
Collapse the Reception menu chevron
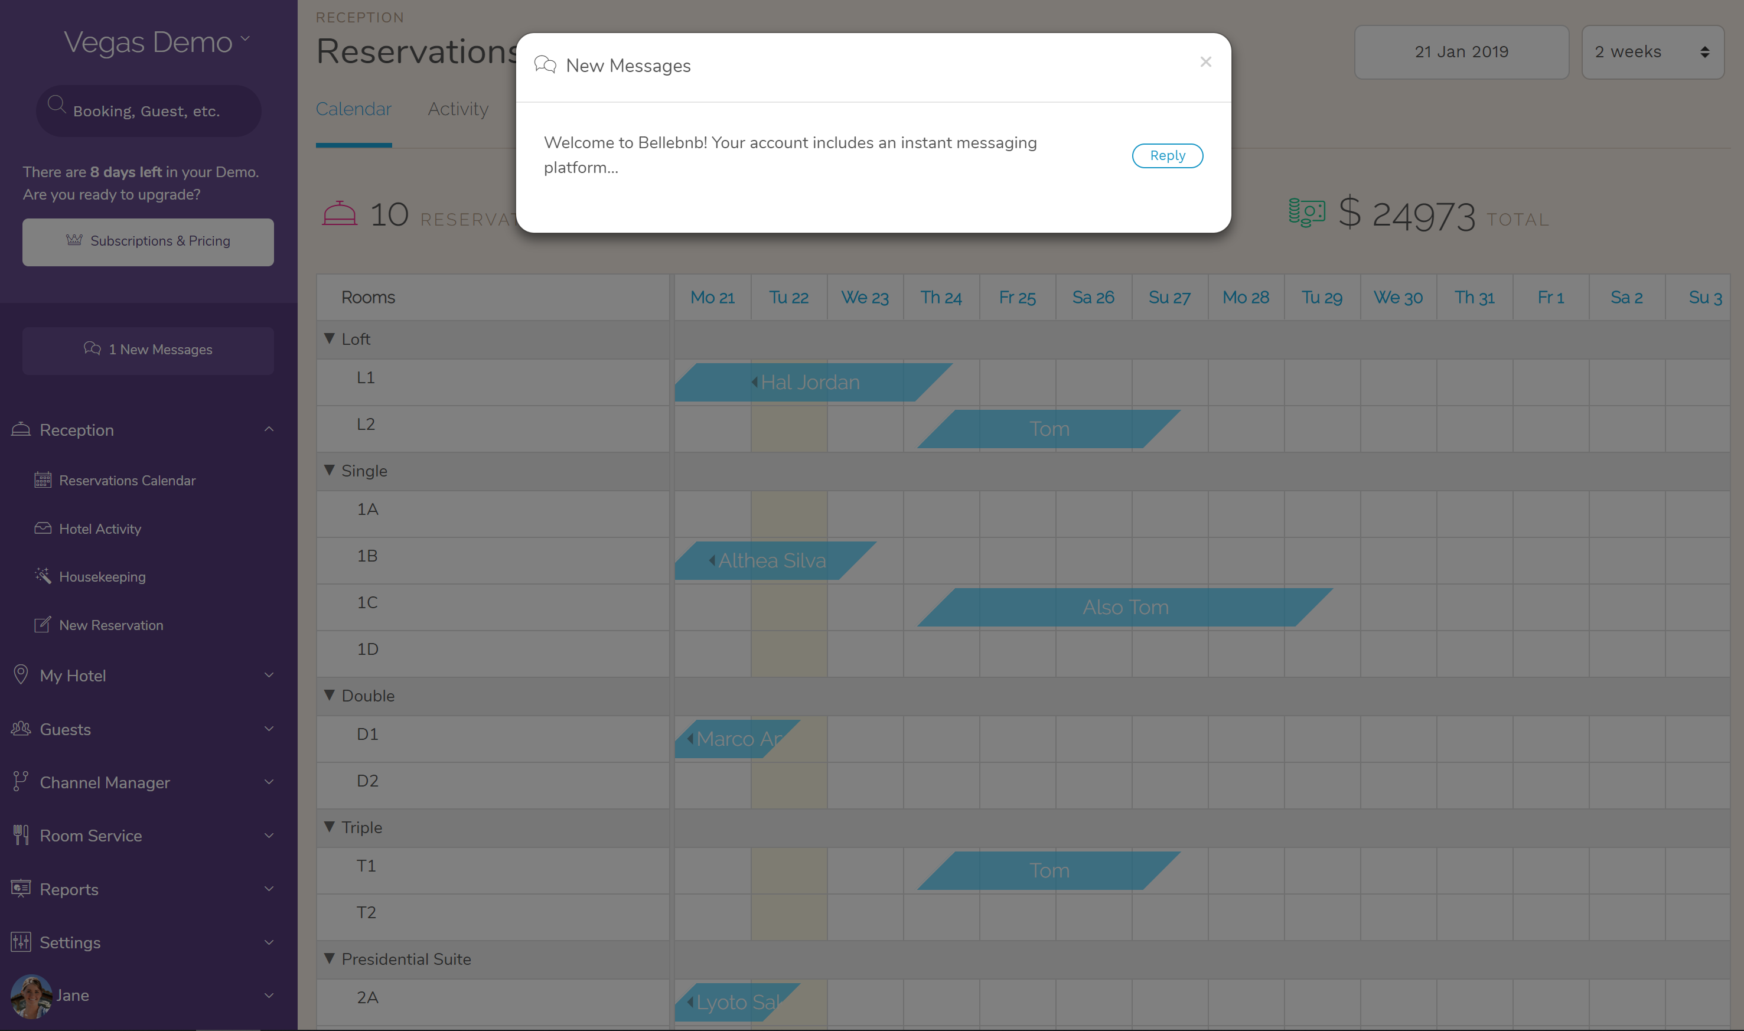269,429
